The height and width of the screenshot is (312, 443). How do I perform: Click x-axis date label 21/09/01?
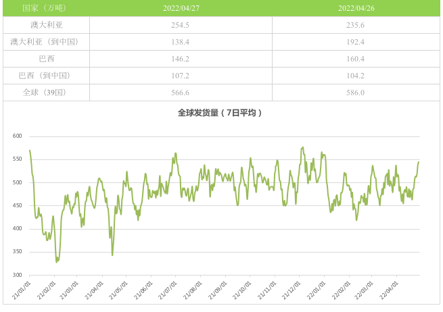pos(217,290)
